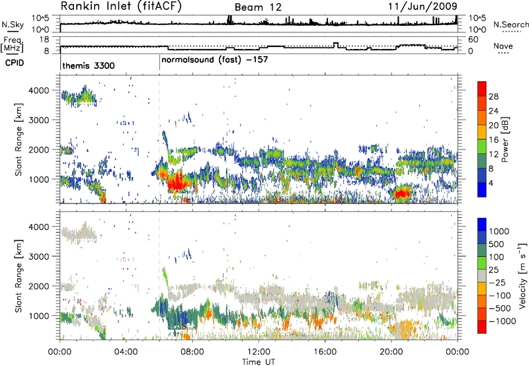Click the red -1000 m/s velocity swatch

[x=482, y=327]
